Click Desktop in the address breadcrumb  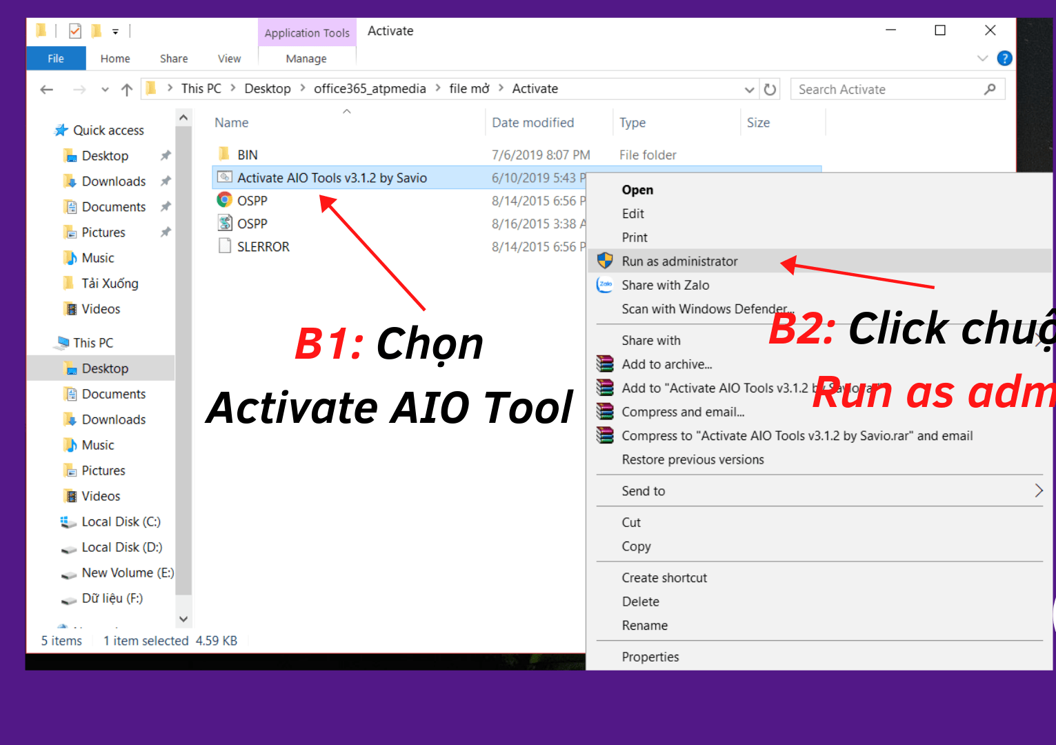[x=268, y=88]
